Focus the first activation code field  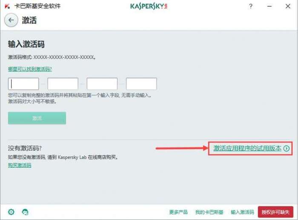pos(23,84)
